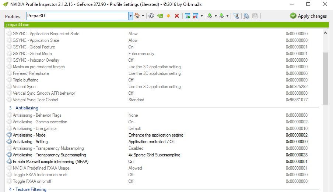This screenshot has width=333, height=192.
Task: Click value 'Enhance the application setting'
Action: tap(156, 135)
